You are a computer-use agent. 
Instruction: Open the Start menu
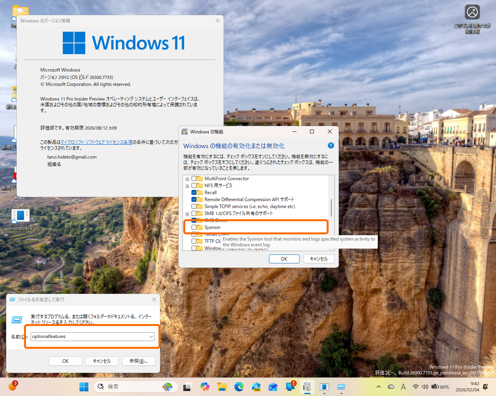point(84,387)
